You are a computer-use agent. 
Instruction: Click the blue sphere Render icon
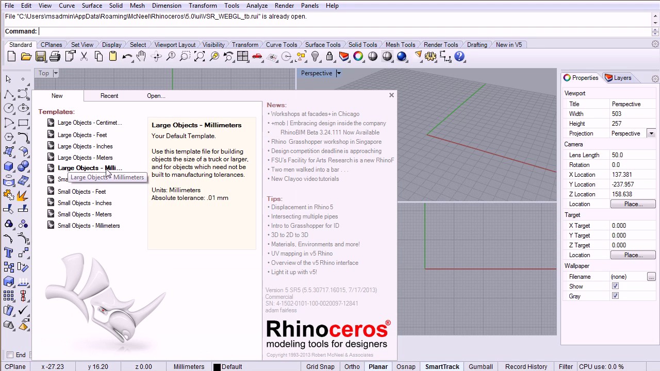(402, 57)
